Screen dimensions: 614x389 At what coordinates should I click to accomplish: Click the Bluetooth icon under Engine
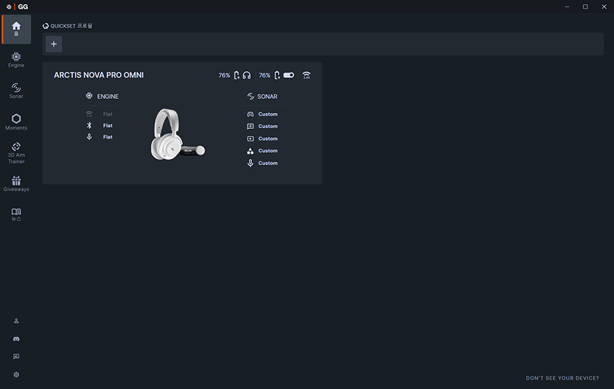pos(89,125)
